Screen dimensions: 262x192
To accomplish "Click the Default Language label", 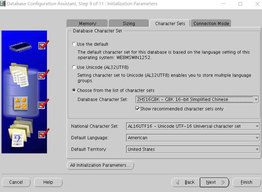I will point(90,138).
